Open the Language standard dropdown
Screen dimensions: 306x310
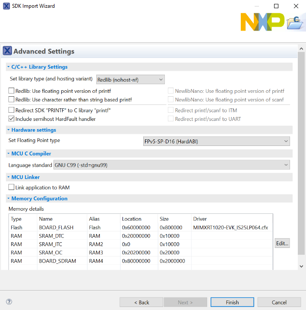click(171, 165)
